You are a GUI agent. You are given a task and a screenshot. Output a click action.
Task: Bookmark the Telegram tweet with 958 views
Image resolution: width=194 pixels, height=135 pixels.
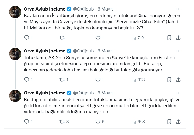pyautogui.click(x=169, y=122)
